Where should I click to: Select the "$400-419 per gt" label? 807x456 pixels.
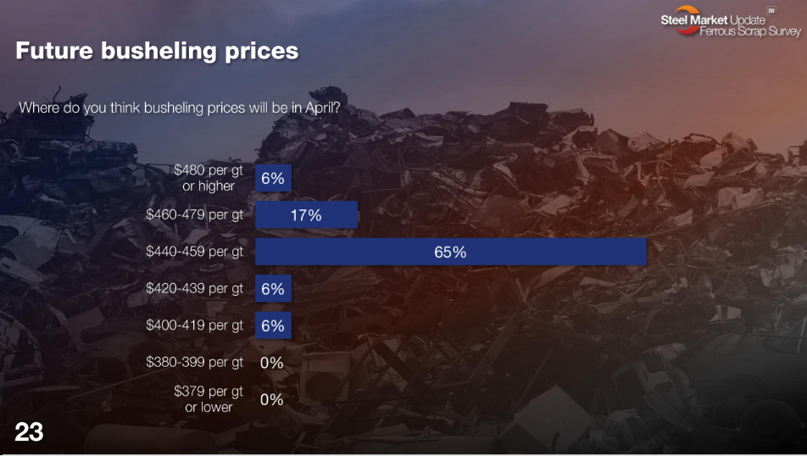pyautogui.click(x=195, y=325)
